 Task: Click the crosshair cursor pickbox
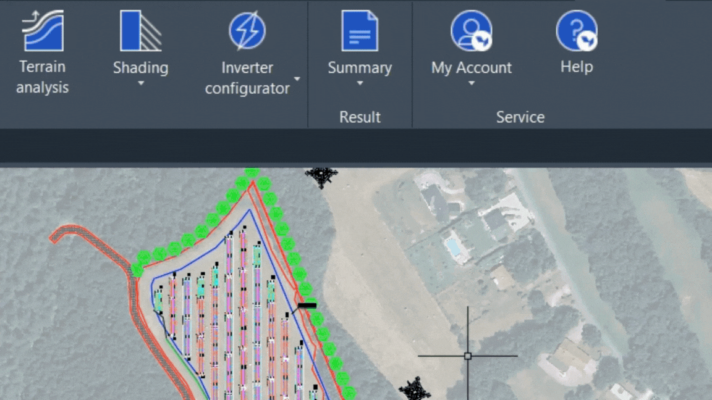pos(468,356)
